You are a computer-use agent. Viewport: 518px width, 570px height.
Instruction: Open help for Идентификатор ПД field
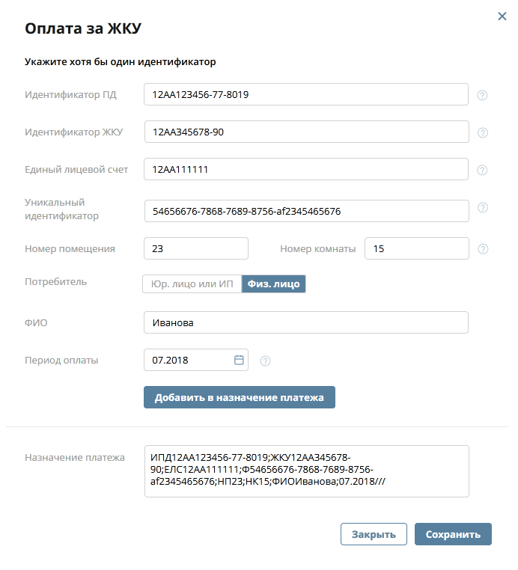482,95
